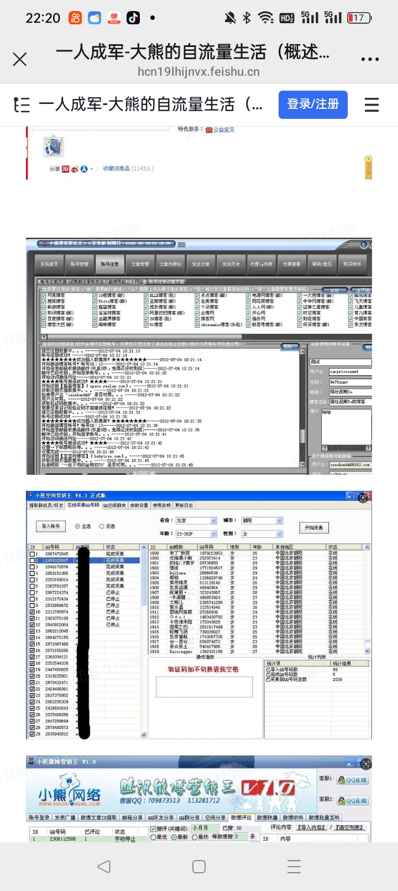The image size is (398, 891).
Task: Tap the 登录/注册 button
Action: 313,104
